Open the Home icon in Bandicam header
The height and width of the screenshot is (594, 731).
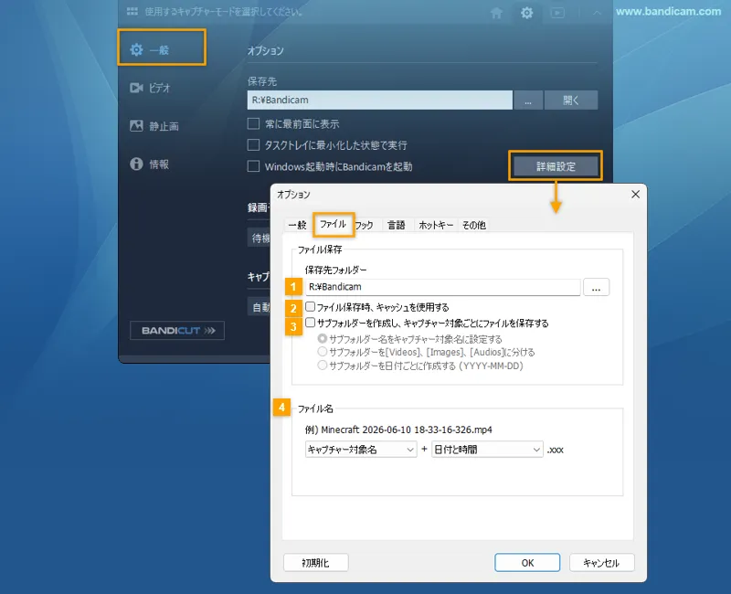pyautogui.click(x=496, y=13)
